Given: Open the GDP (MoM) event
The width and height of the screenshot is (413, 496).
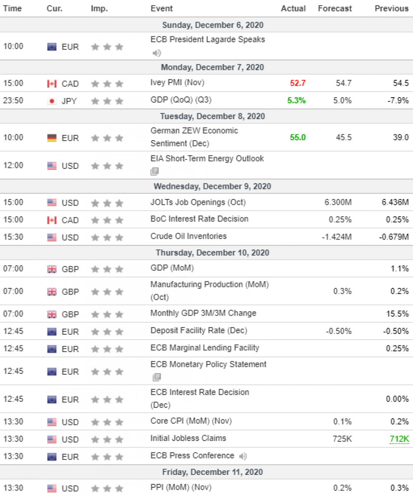Looking at the screenshot, I should point(172,268).
